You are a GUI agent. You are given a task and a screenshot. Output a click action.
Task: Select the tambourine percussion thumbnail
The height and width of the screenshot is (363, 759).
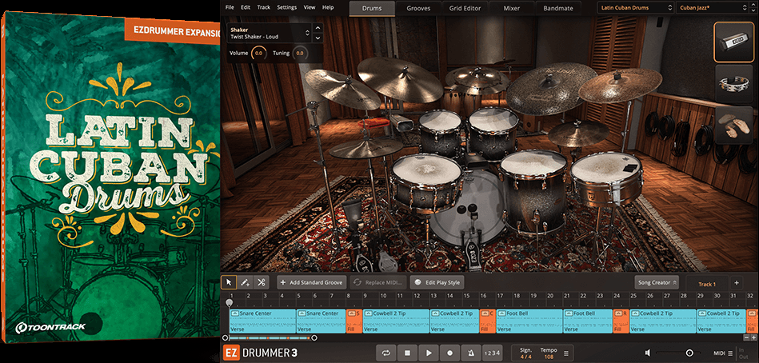pyautogui.click(x=733, y=84)
